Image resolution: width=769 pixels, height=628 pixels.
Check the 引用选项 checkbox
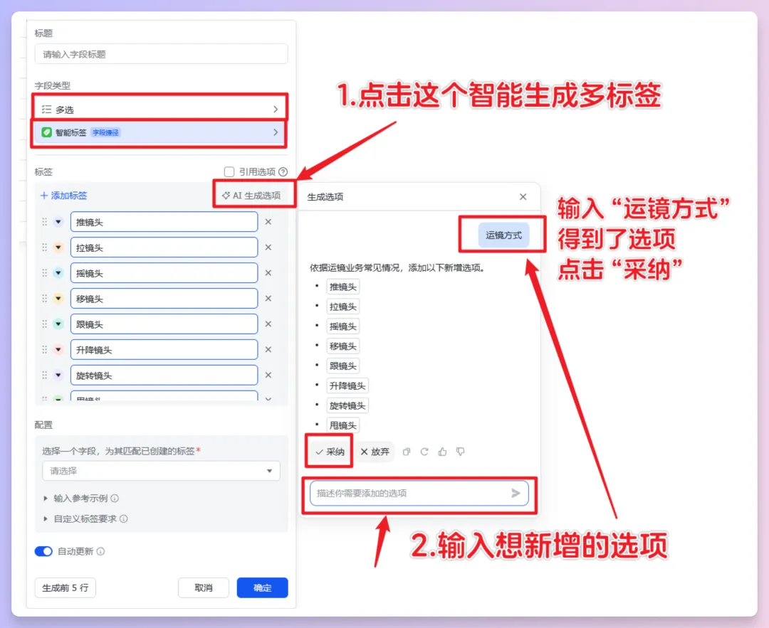(229, 171)
